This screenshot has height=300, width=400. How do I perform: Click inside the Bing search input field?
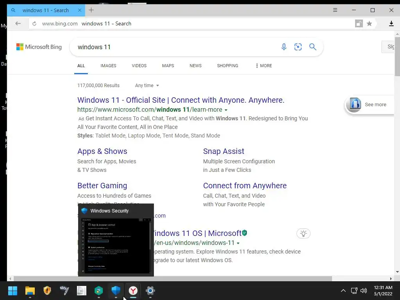pyautogui.click(x=176, y=47)
